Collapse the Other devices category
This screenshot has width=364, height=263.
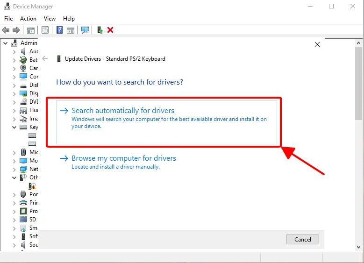point(14,178)
